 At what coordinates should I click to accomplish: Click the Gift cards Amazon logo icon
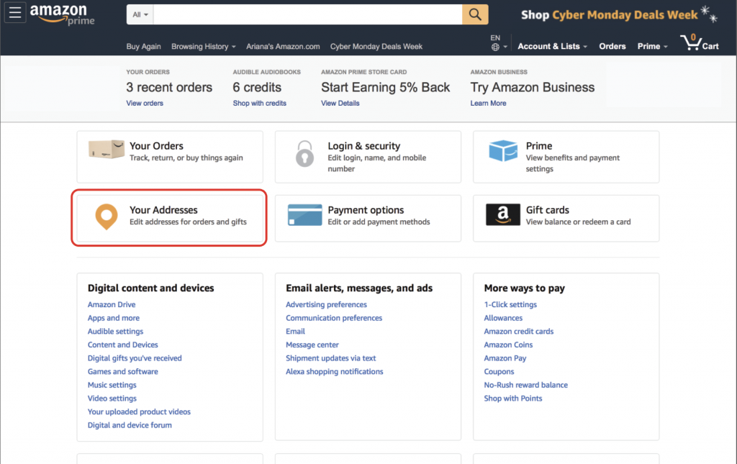click(x=503, y=214)
